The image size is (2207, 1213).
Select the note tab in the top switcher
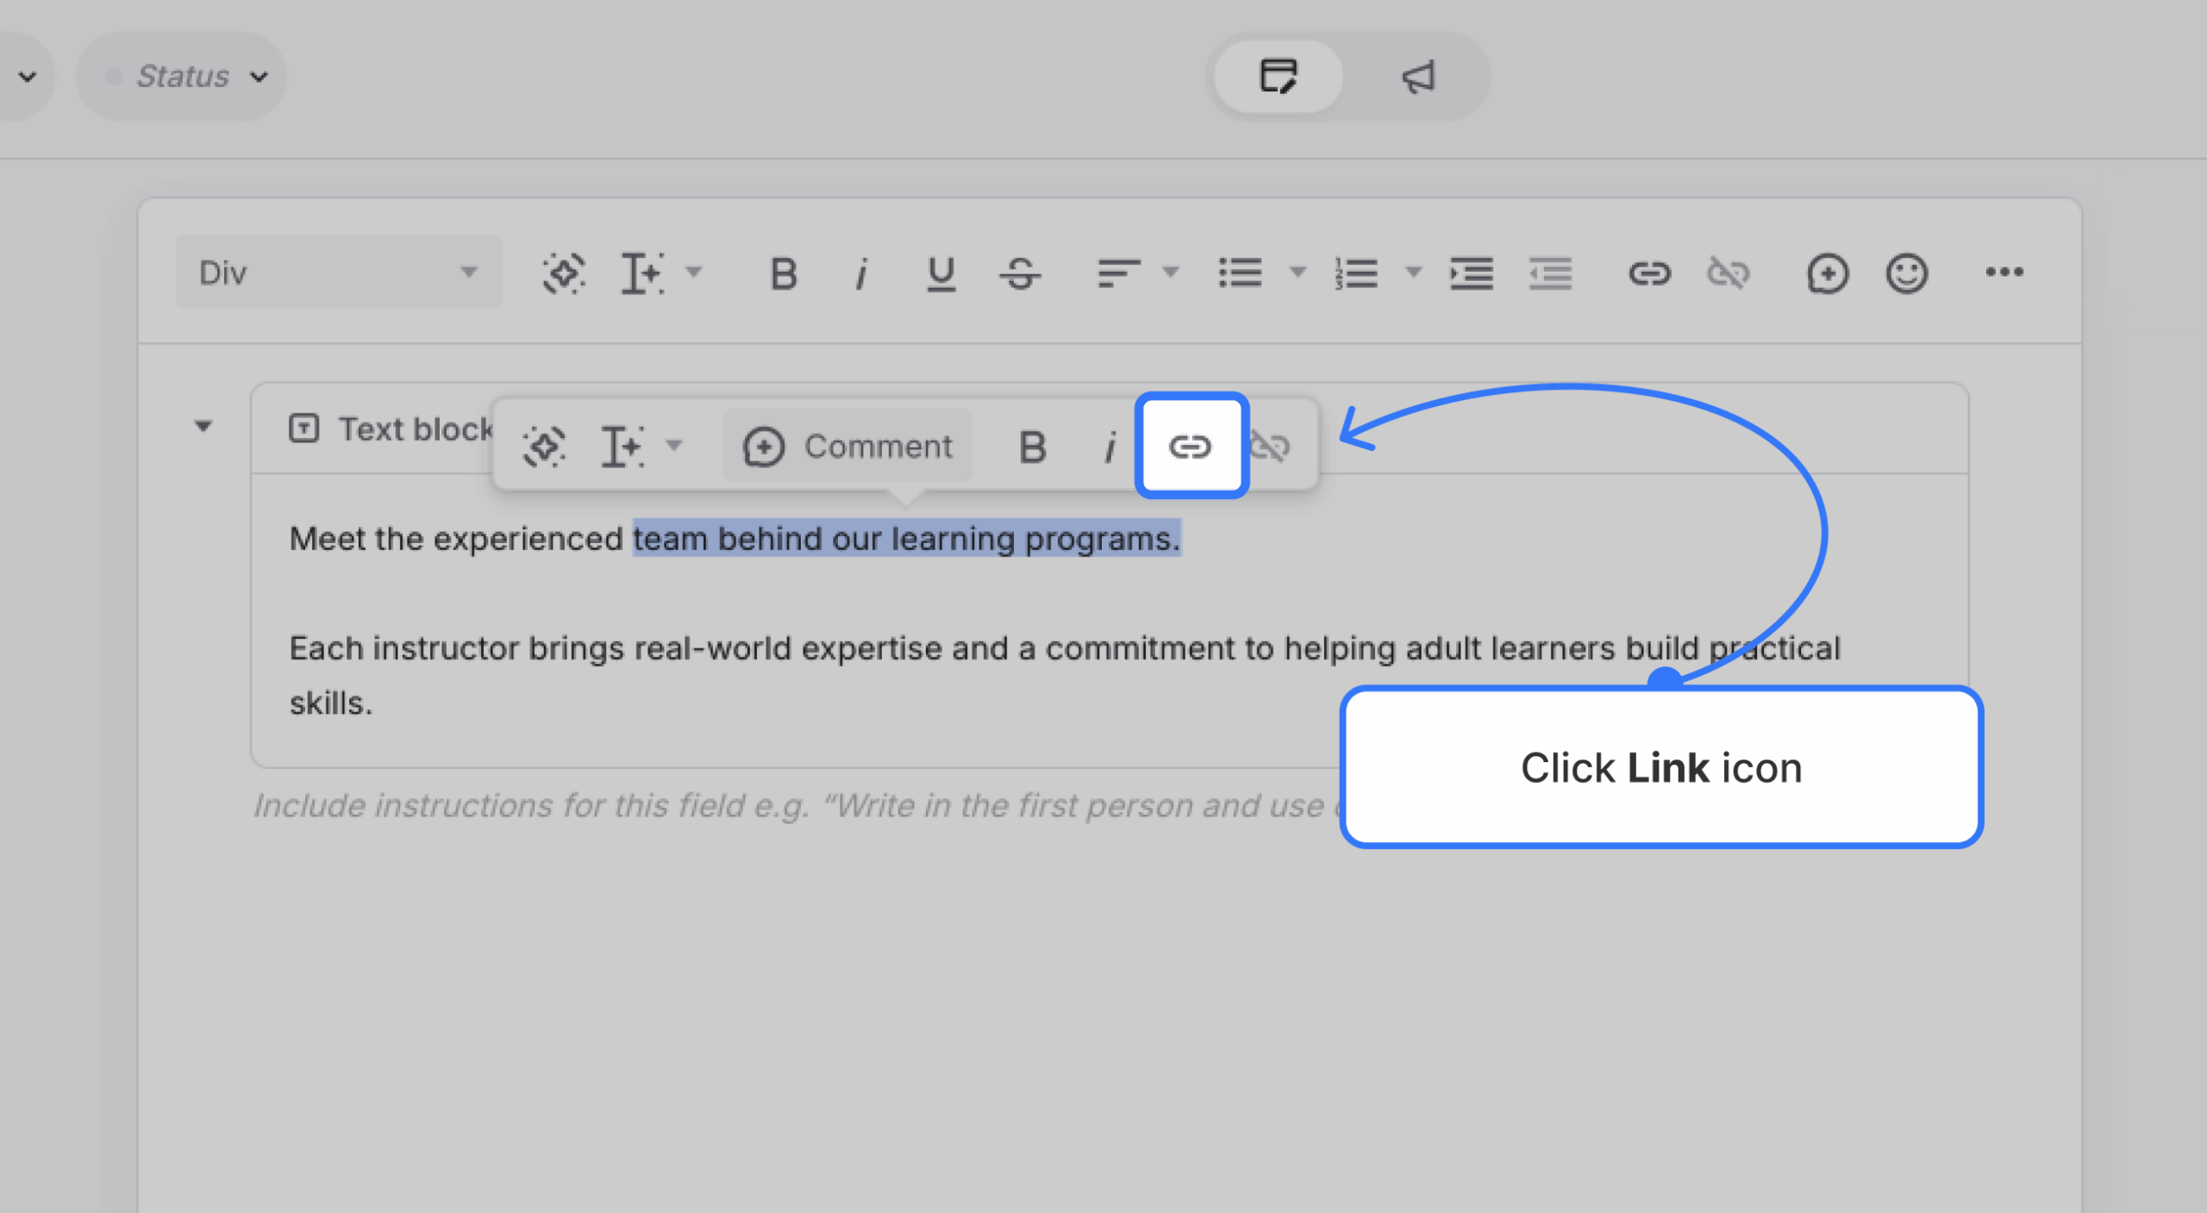tap(1278, 76)
